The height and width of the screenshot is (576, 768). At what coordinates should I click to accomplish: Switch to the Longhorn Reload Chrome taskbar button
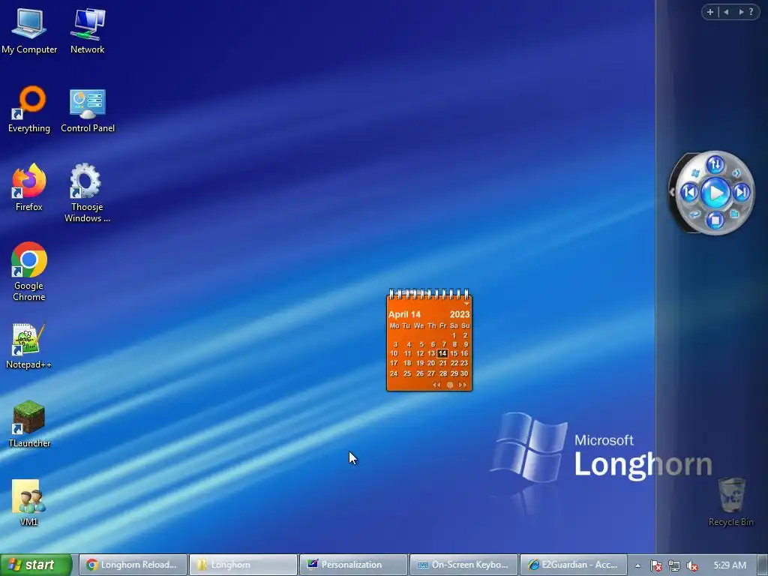pos(133,565)
